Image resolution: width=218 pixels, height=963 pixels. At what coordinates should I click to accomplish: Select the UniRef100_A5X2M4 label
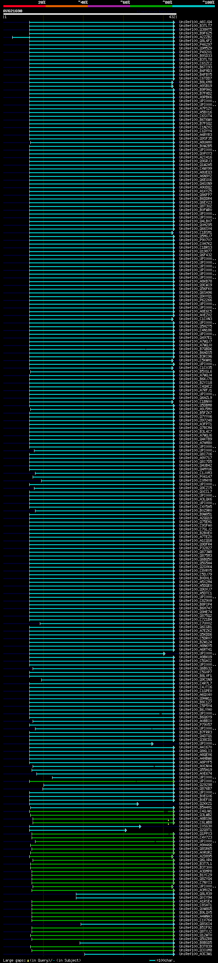point(196,582)
